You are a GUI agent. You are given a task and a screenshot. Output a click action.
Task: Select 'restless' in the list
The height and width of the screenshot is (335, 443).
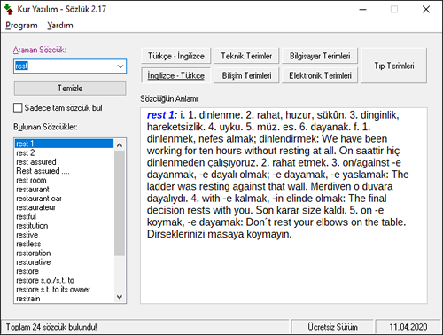click(64, 244)
